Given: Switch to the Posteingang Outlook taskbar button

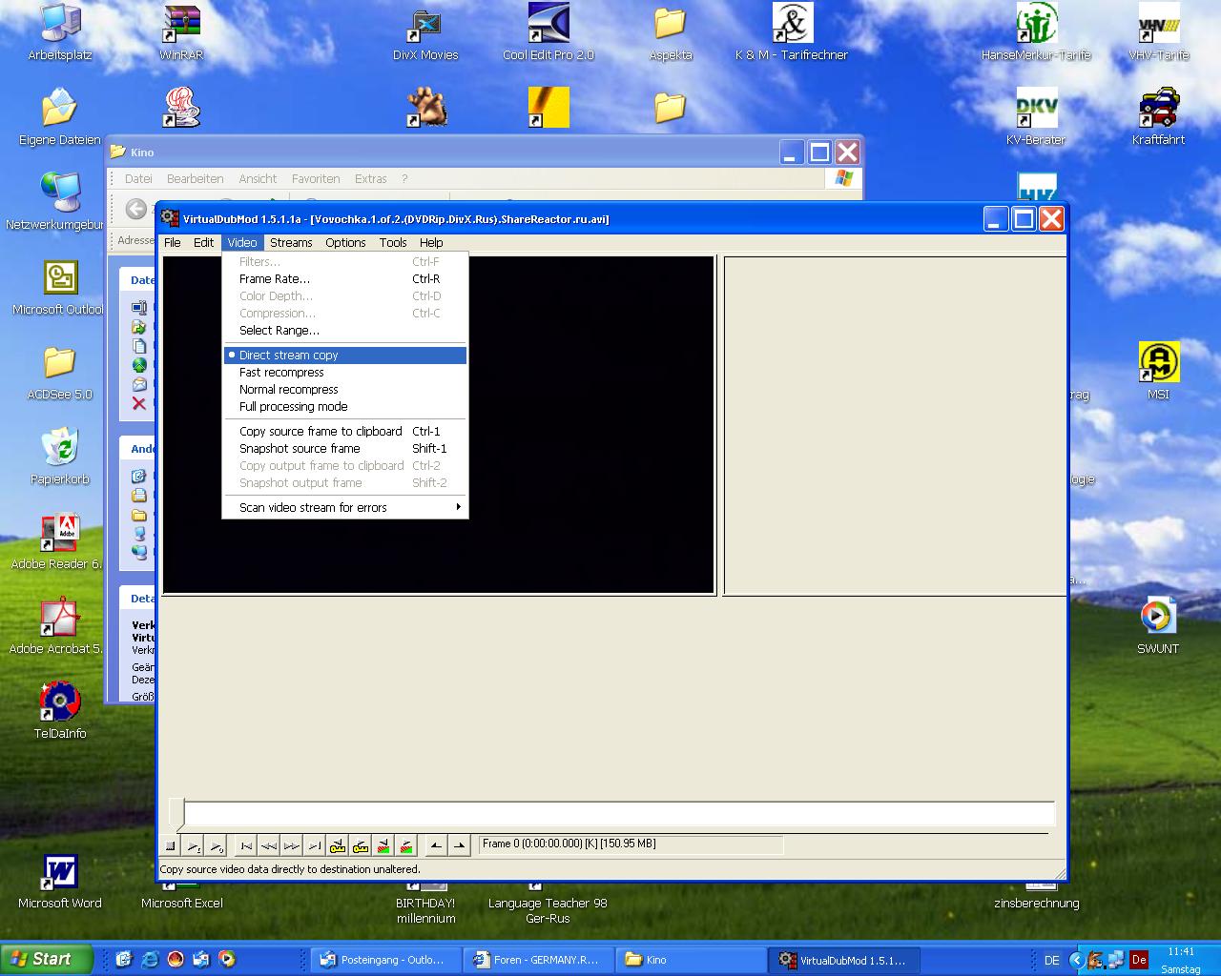Looking at the screenshot, I should click(384, 960).
